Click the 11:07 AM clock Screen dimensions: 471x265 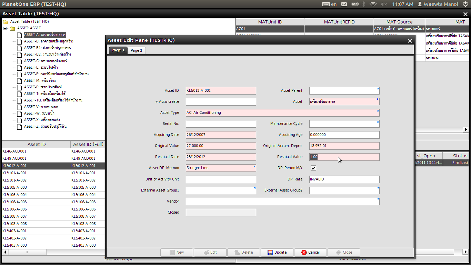(x=402, y=4)
